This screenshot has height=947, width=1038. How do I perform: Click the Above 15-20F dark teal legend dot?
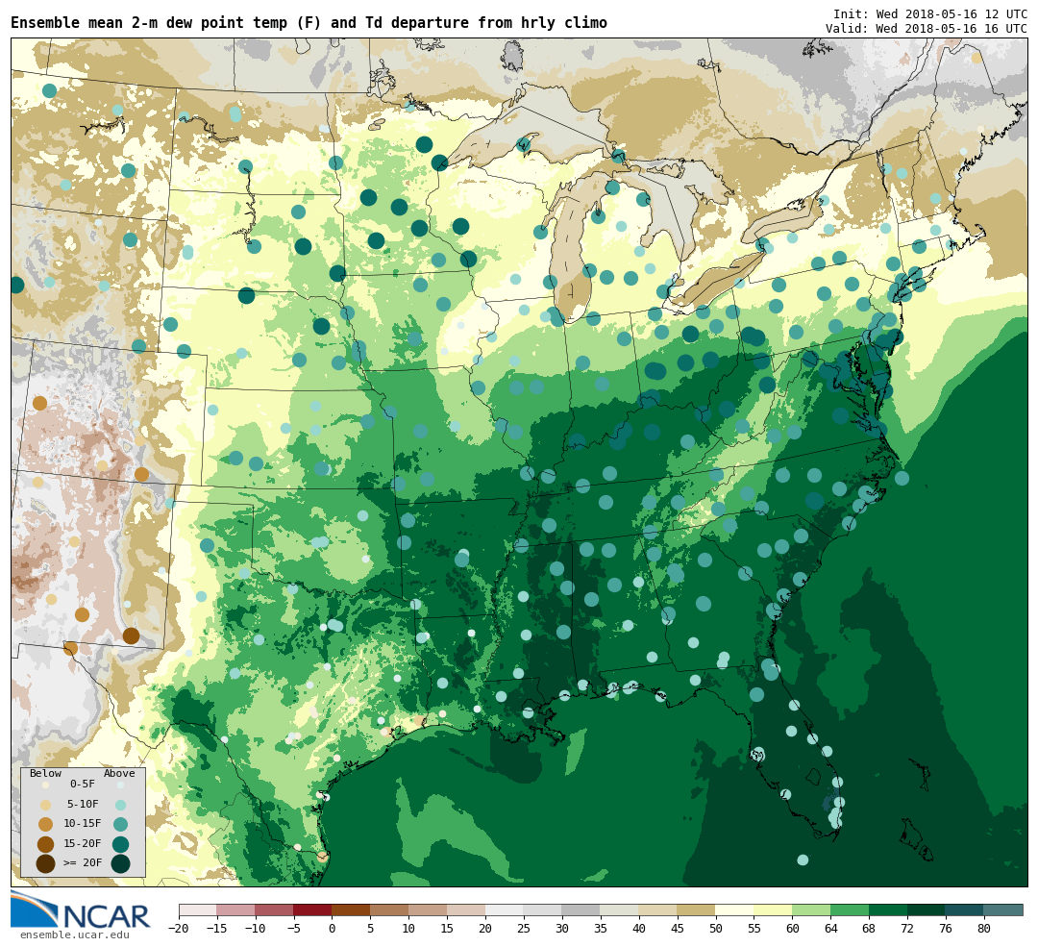[x=120, y=844]
